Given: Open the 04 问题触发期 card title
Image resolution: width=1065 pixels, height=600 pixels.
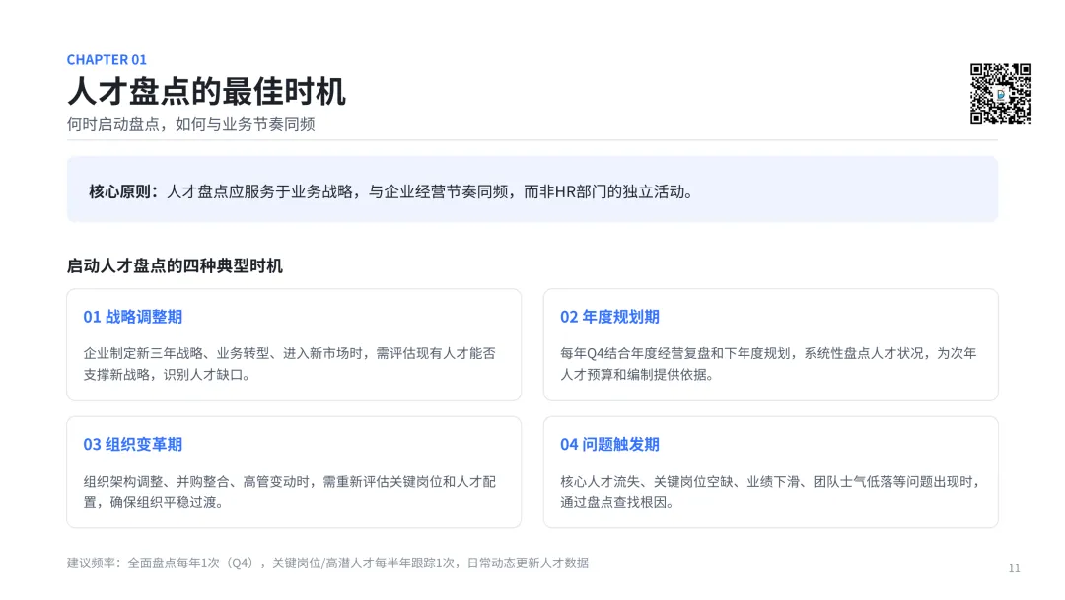Looking at the screenshot, I should 610,444.
